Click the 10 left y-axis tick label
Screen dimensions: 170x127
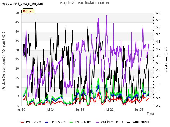pyautogui.click(x=17, y=87)
